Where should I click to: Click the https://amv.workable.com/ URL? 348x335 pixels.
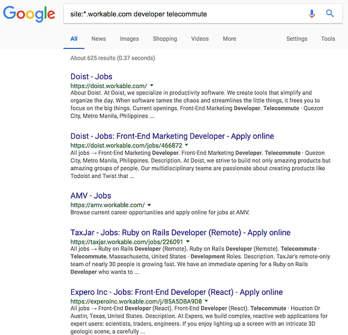[x=108, y=205]
